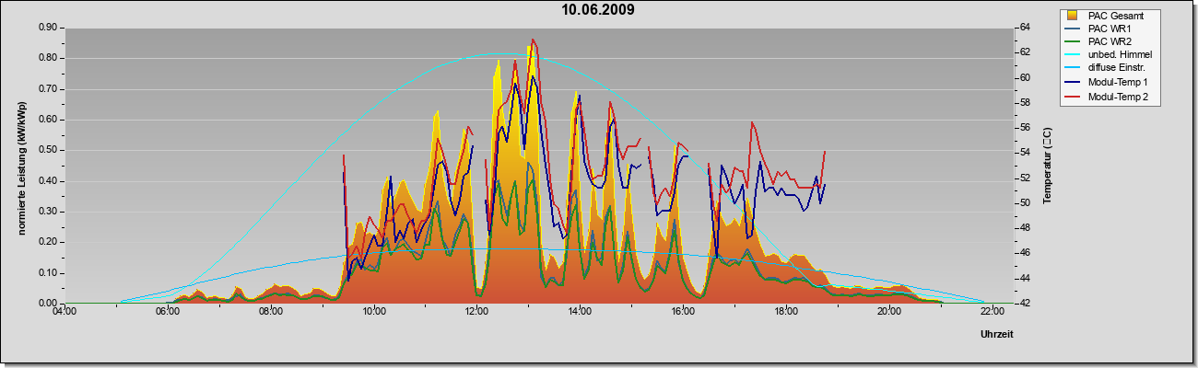Image resolution: width=1198 pixels, height=368 pixels.
Task: Click the PAC Gesamt orange legend swatch
Action: pyautogui.click(x=1073, y=16)
